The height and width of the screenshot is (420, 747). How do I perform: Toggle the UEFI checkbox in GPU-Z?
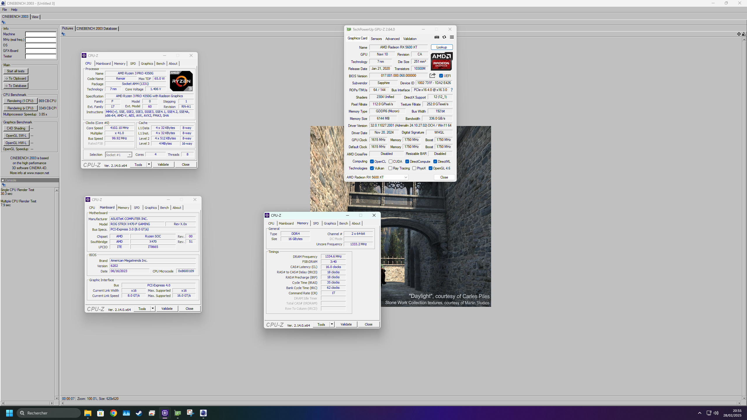click(441, 76)
